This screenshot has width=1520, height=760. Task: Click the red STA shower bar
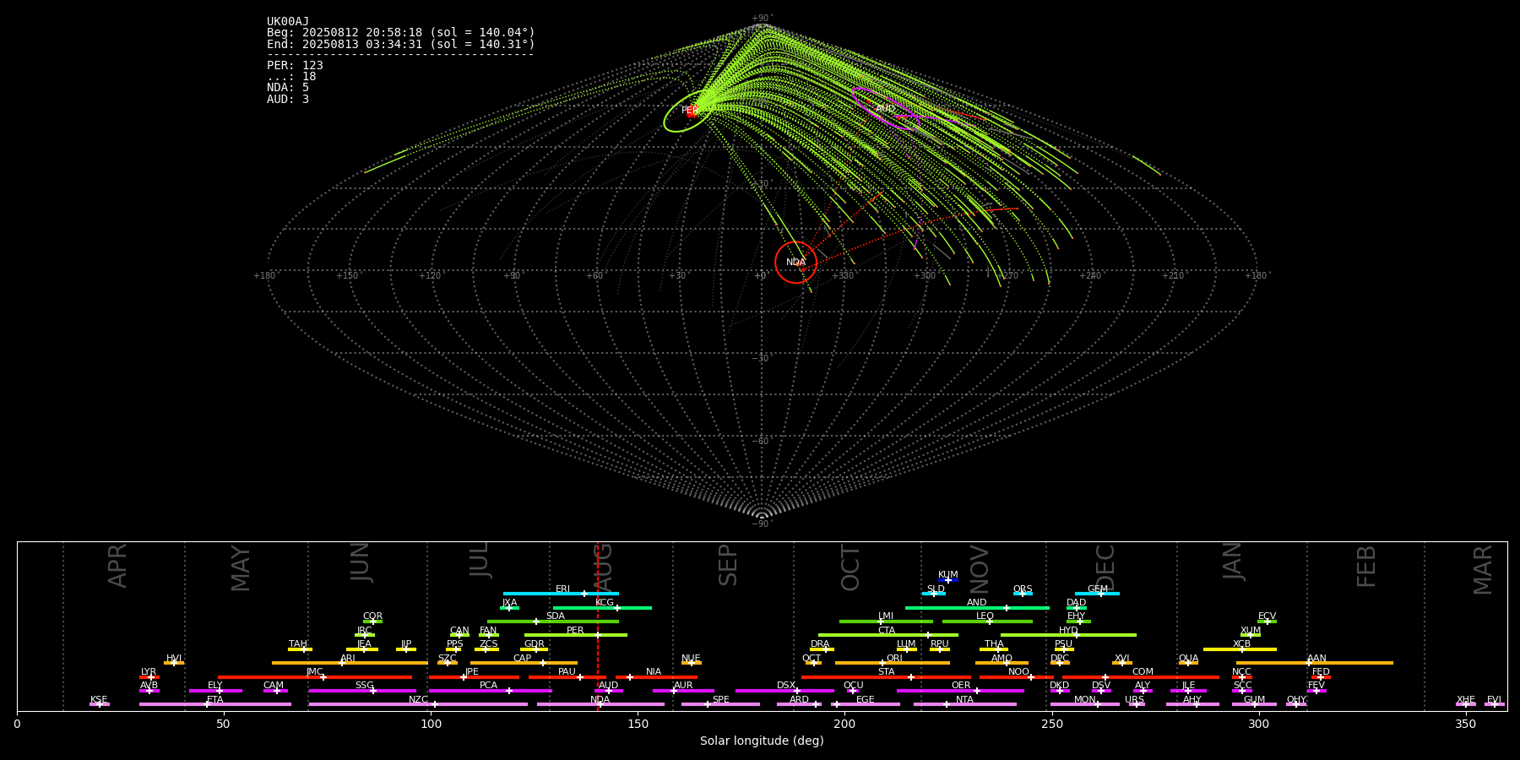point(886,676)
